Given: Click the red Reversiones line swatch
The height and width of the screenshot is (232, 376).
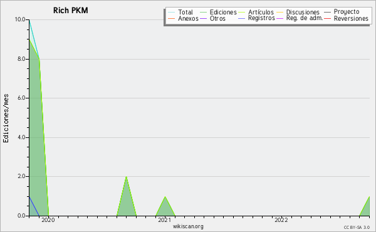Looking at the screenshot, I should pyautogui.click(x=327, y=18).
